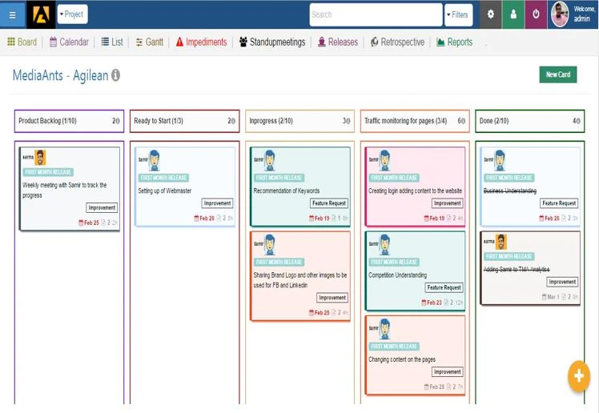
Task: Expand the Filters dropdown
Action: 458,15
